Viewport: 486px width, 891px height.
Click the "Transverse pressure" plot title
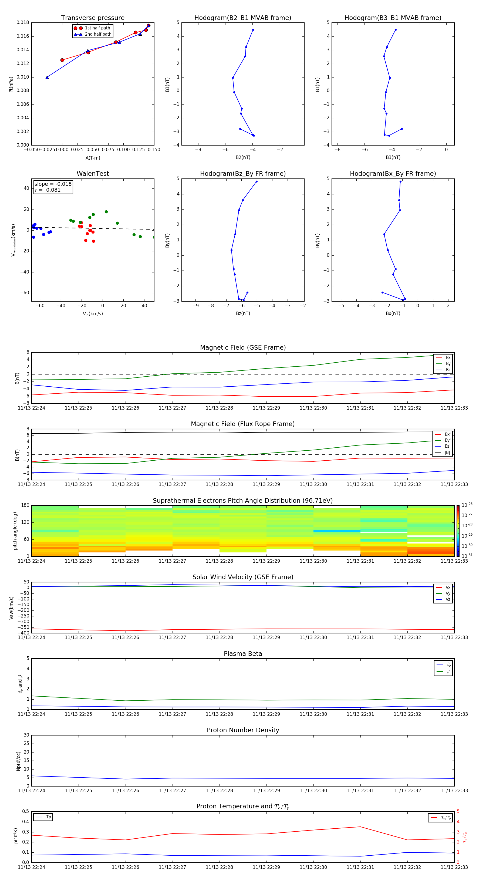click(93, 18)
